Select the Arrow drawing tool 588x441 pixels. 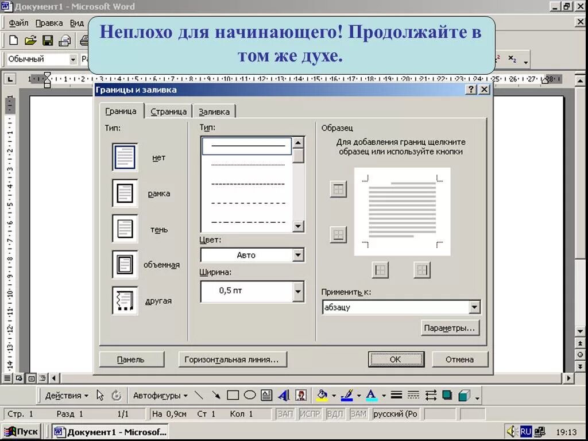click(x=216, y=395)
